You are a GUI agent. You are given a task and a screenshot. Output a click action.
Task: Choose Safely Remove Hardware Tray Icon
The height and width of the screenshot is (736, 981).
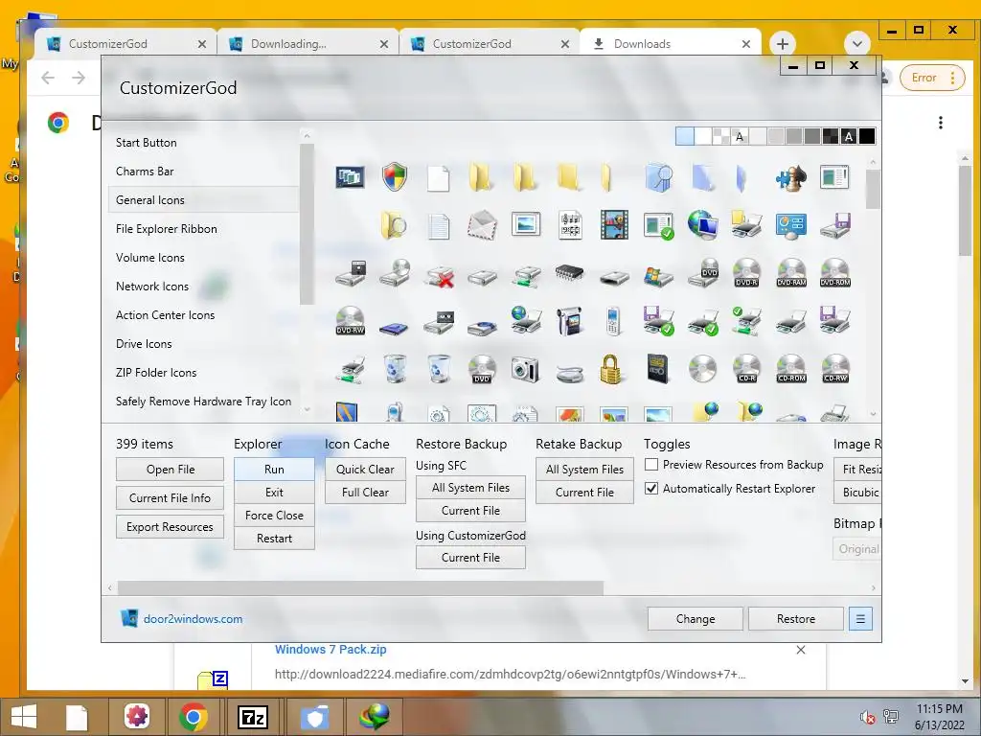pyautogui.click(x=203, y=402)
